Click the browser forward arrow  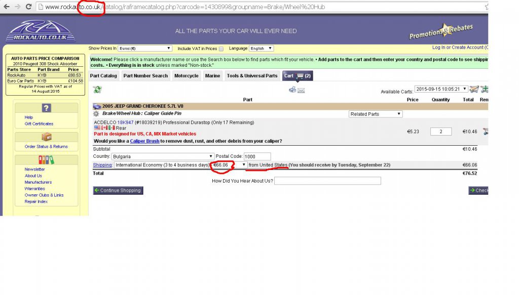coord(17,7)
